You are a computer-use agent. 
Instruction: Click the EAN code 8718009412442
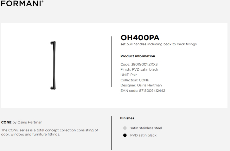click(152, 91)
